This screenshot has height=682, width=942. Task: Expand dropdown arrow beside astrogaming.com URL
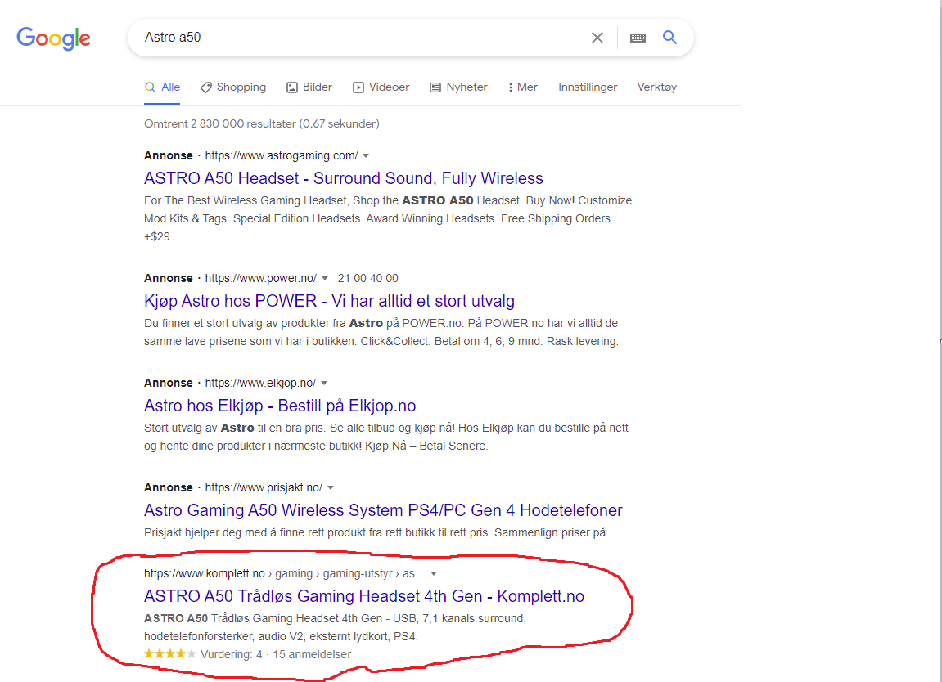[x=366, y=155]
